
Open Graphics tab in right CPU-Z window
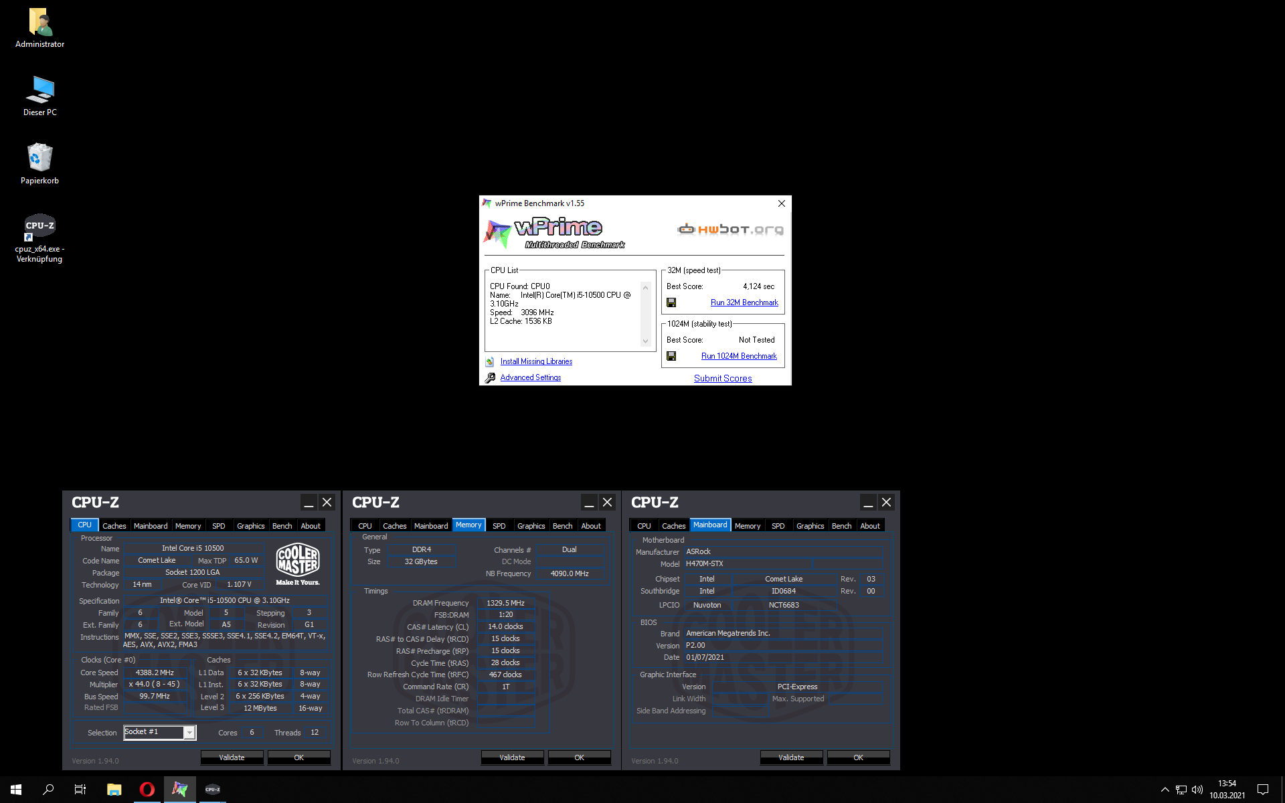coord(810,526)
